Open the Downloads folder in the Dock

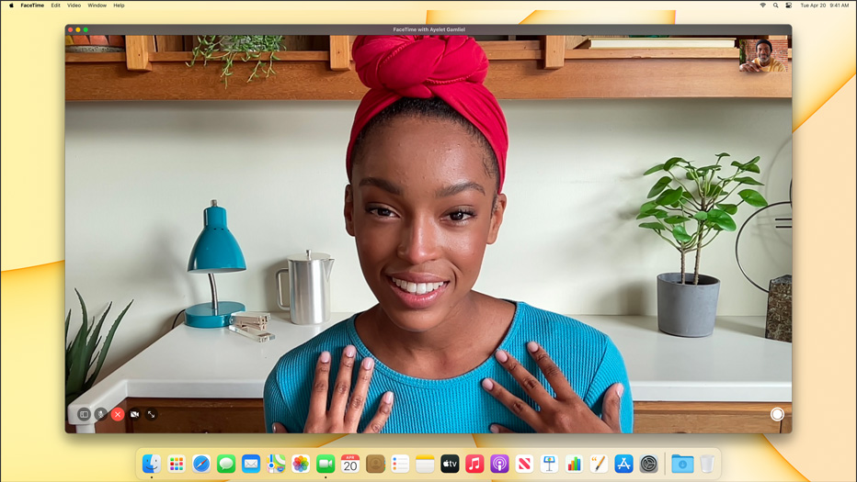681,465
